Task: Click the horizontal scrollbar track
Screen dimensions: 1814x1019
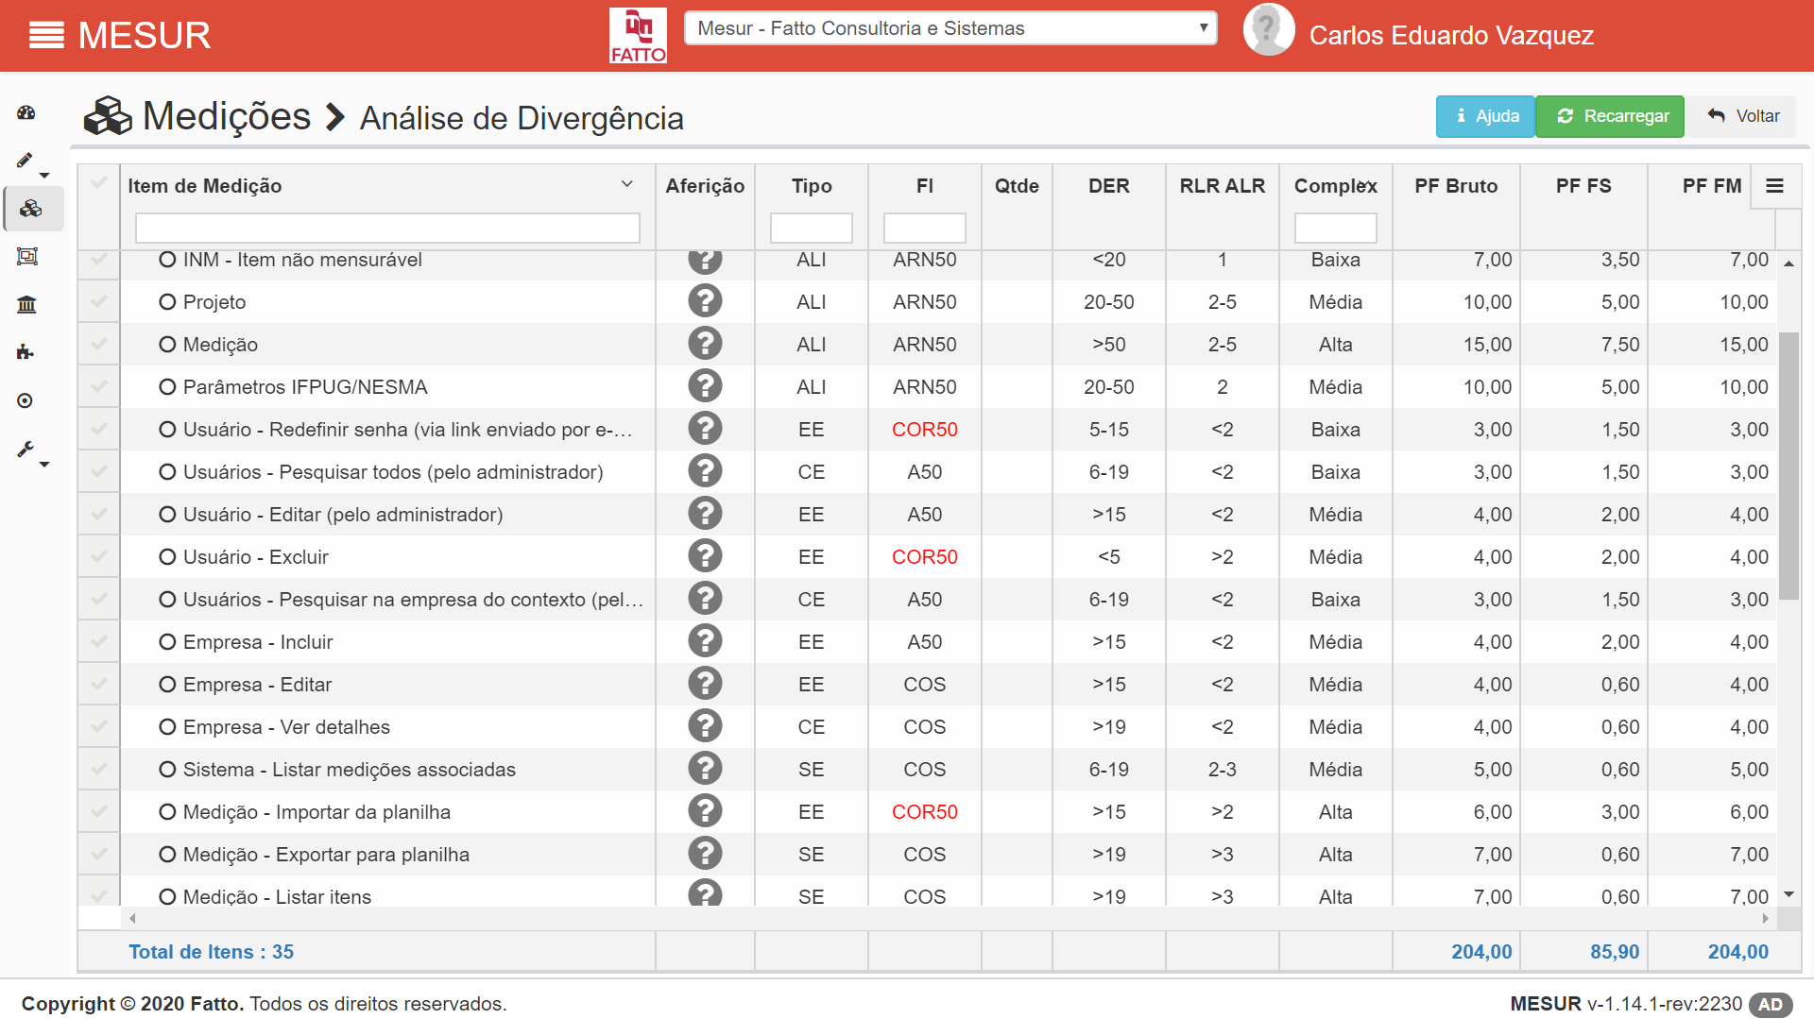Action: coord(949,918)
